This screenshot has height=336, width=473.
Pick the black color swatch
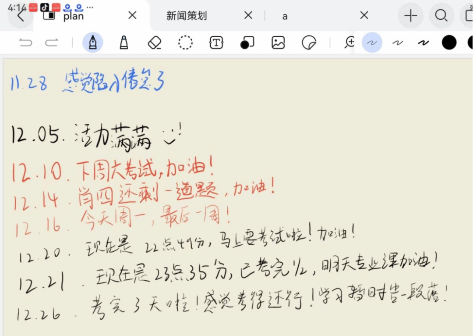tap(449, 43)
